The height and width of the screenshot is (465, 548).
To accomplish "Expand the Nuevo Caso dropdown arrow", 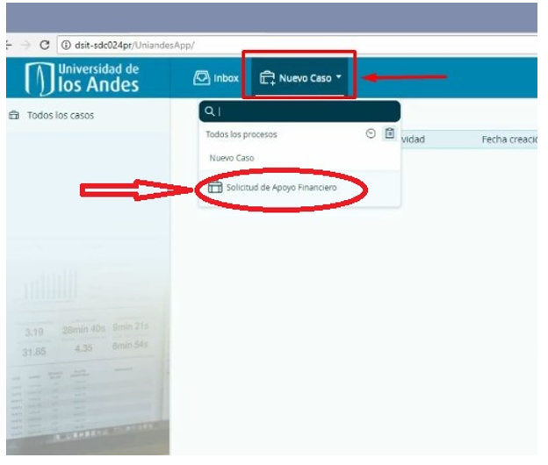I will pyautogui.click(x=339, y=77).
